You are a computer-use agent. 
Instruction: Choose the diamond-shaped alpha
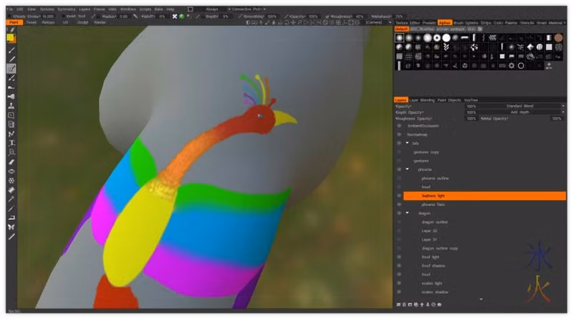pyautogui.click(x=530, y=47)
